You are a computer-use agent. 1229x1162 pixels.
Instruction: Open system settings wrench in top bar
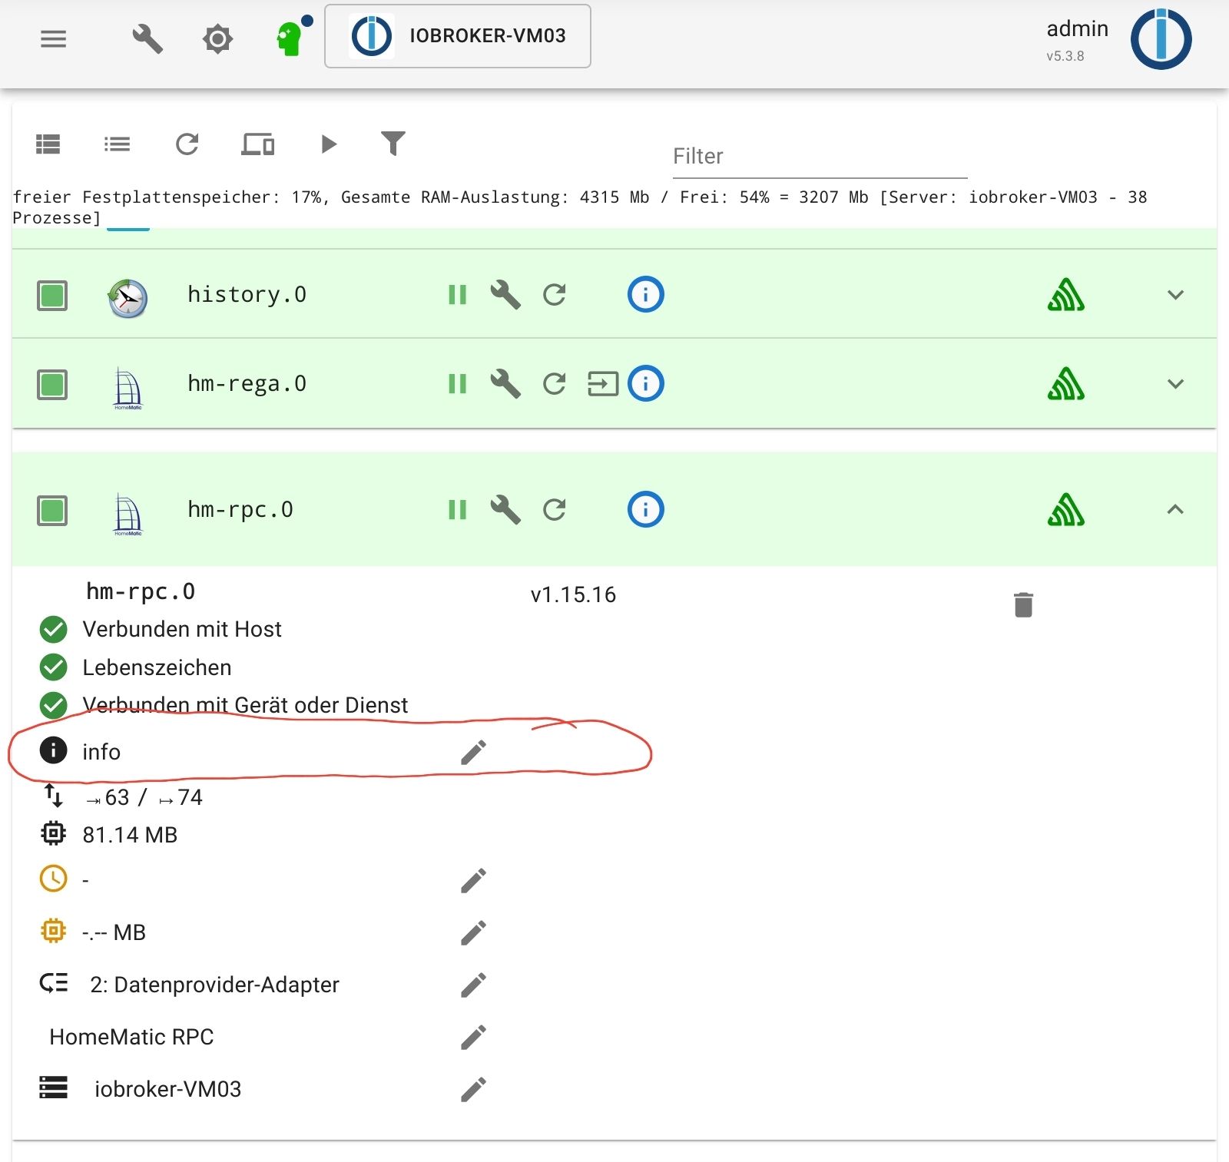pos(147,38)
